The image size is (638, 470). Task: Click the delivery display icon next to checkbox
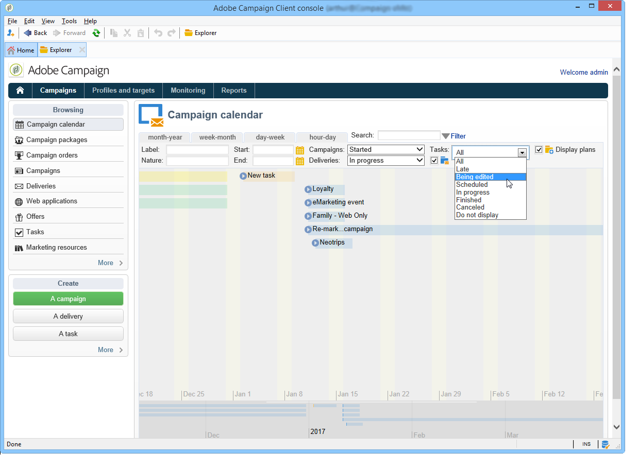pos(445,161)
